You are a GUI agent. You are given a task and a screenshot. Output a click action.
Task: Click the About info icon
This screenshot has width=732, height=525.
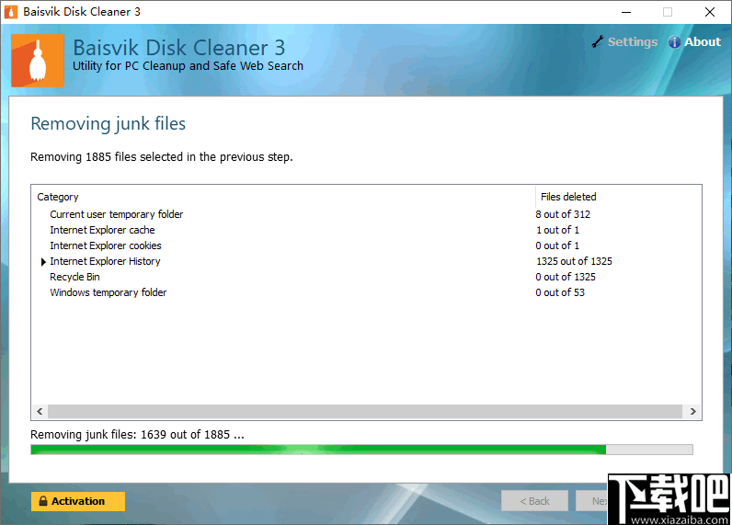pyautogui.click(x=674, y=42)
